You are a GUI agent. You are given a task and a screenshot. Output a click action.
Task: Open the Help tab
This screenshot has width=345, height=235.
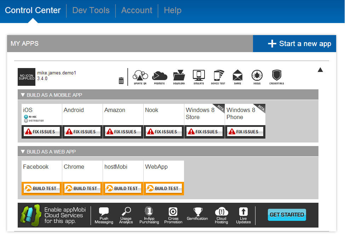tap(173, 10)
